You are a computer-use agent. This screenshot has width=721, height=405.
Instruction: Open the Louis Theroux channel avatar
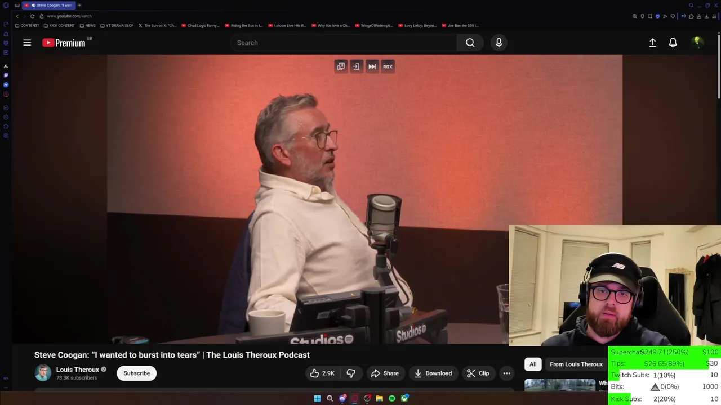(43, 373)
